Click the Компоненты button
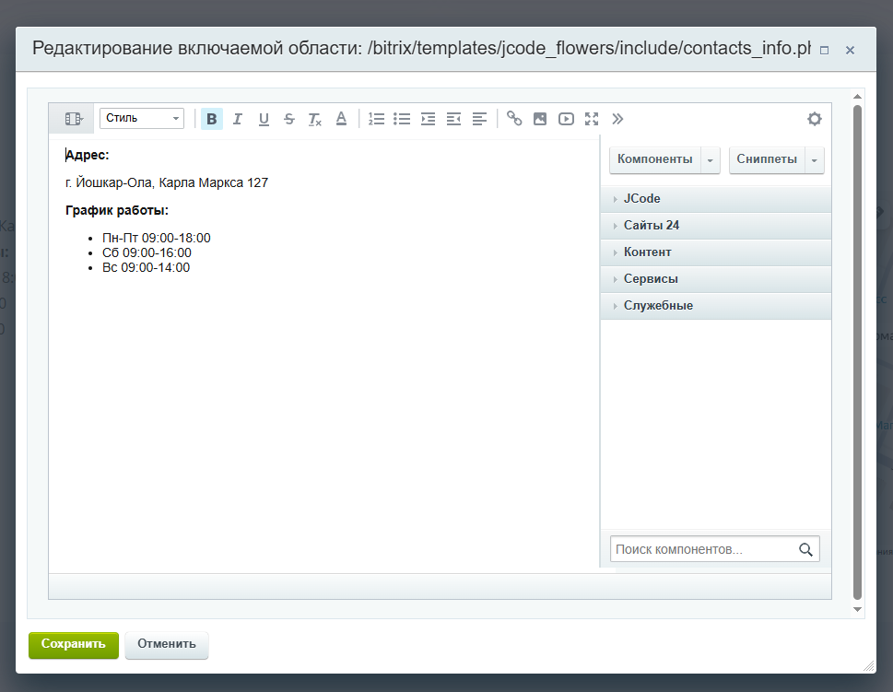 click(x=654, y=159)
